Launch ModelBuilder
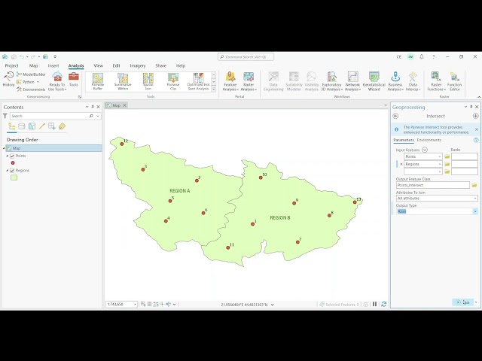 pyautogui.click(x=31, y=74)
